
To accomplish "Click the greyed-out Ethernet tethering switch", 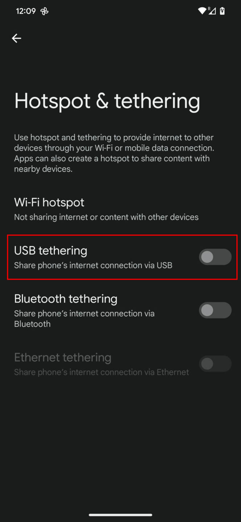I will [215, 364].
